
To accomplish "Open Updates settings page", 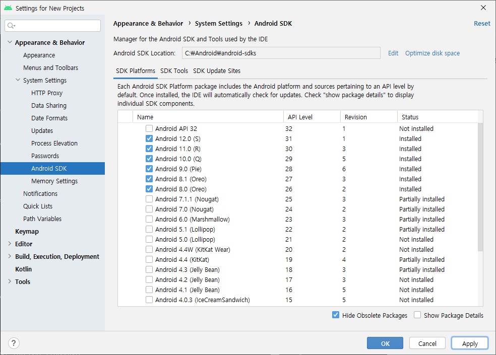I will (x=42, y=130).
